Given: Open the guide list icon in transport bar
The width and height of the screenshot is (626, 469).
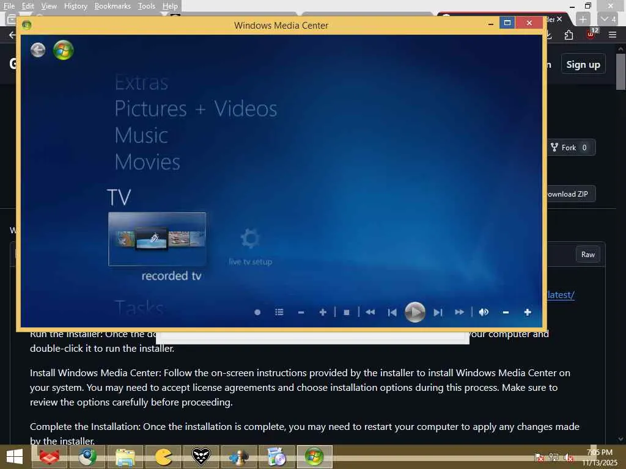Looking at the screenshot, I should [x=279, y=312].
